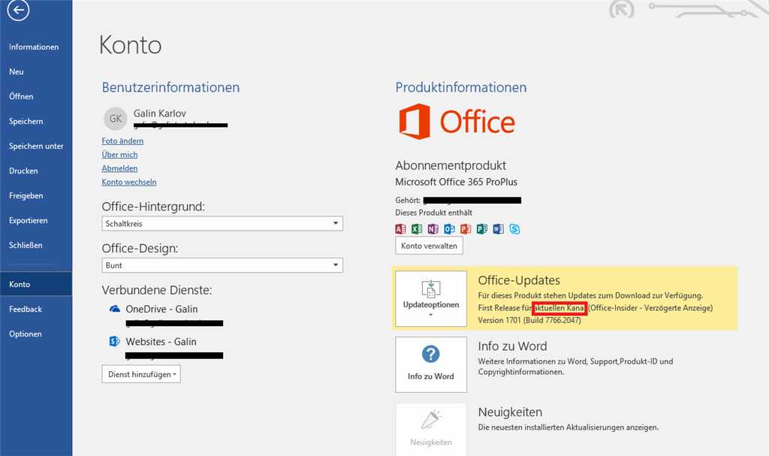The image size is (769, 456).
Task: Click the Publisher app icon
Action: pos(482,228)
